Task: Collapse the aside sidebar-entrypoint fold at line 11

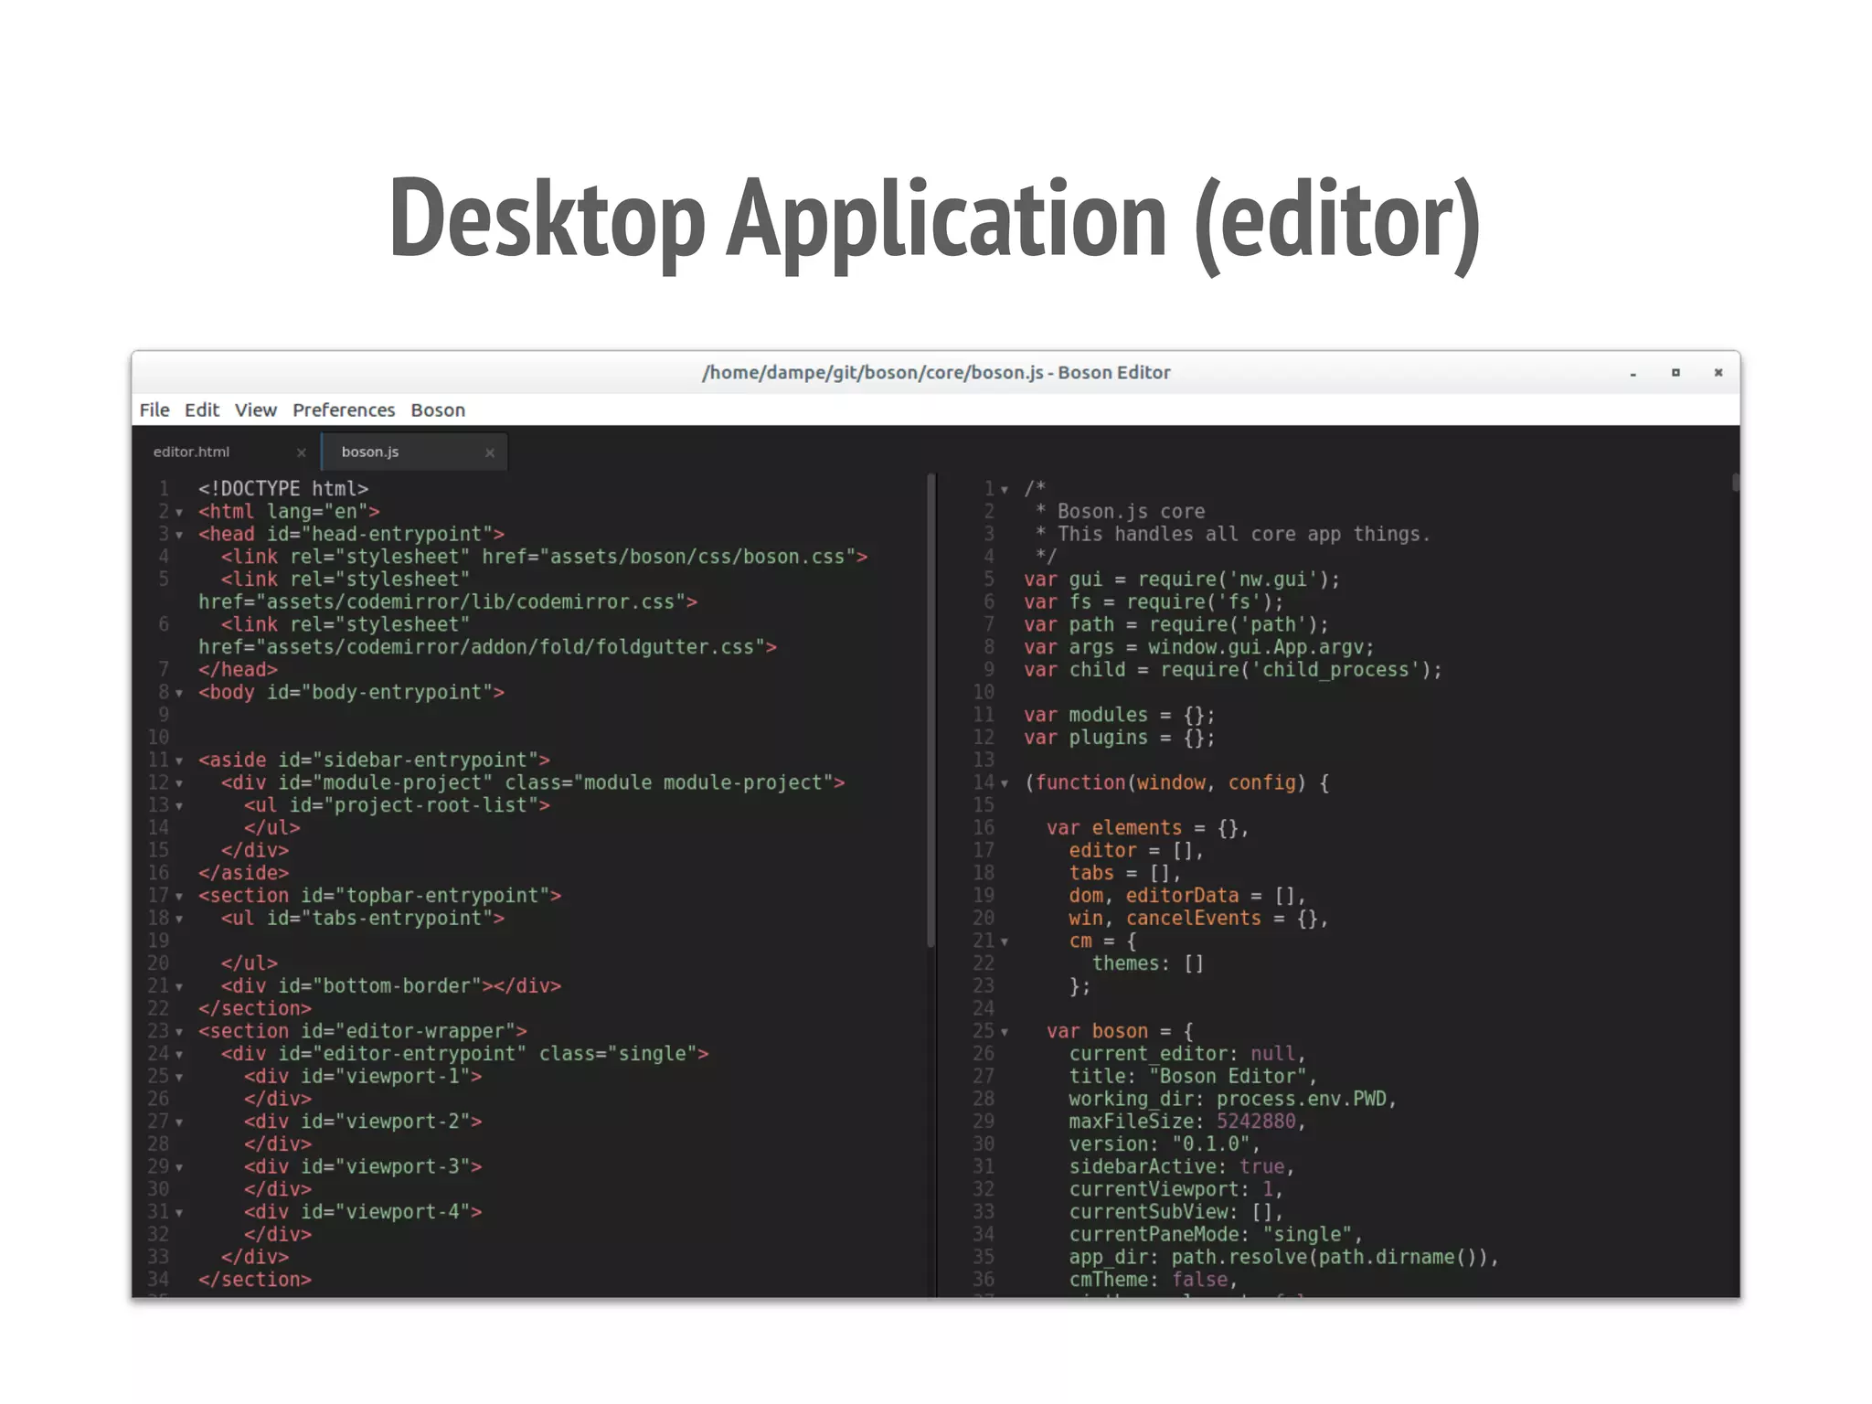Action: [x=179, y=761]
